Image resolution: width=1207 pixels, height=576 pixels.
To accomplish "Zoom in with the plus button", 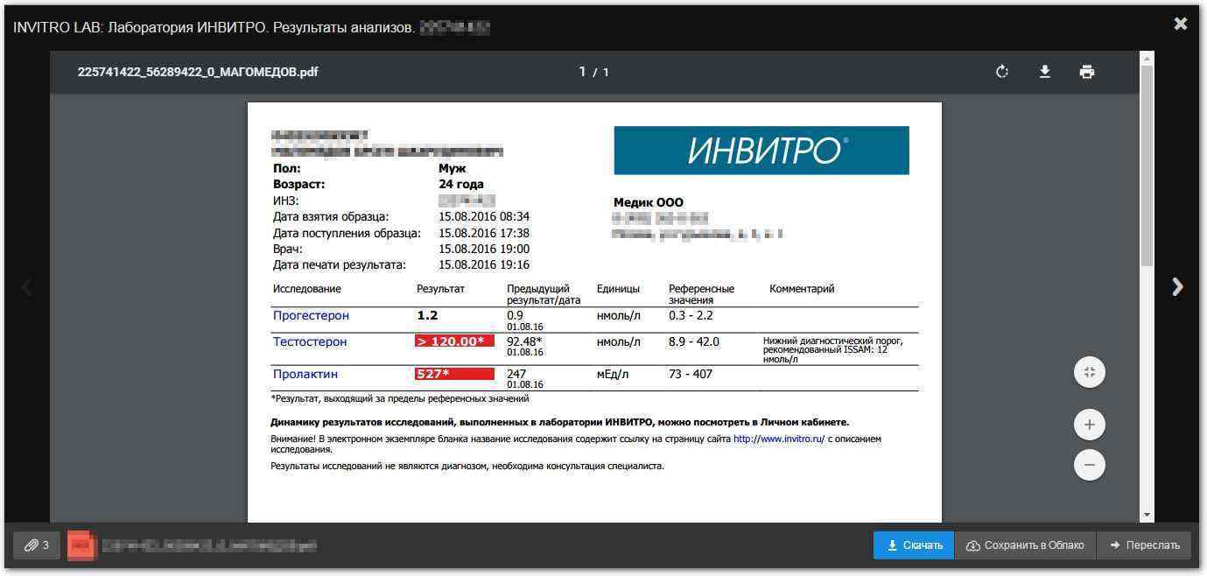I will click(x=1089, y=425).
